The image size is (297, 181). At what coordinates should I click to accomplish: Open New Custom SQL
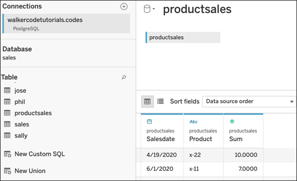click(40, 154)
